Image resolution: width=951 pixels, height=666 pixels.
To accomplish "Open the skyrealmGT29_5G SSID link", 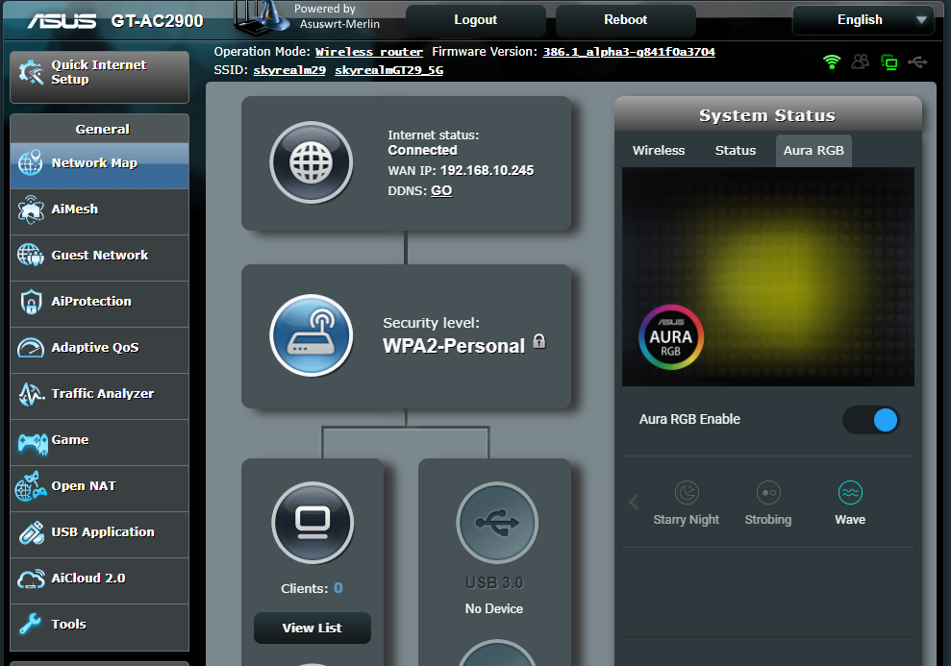I will [x=388, y=70].
